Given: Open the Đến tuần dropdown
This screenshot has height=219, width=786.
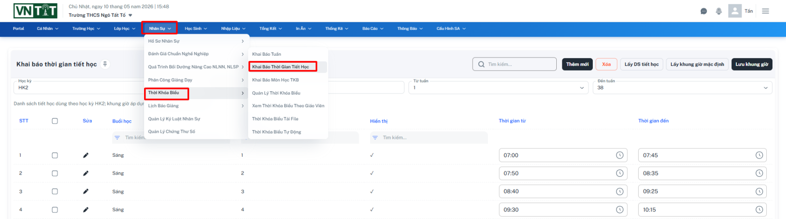Looking at the screenshot, I should point(683,88).
